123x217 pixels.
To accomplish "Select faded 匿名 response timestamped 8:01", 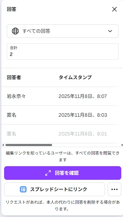I will pos(61,134).
